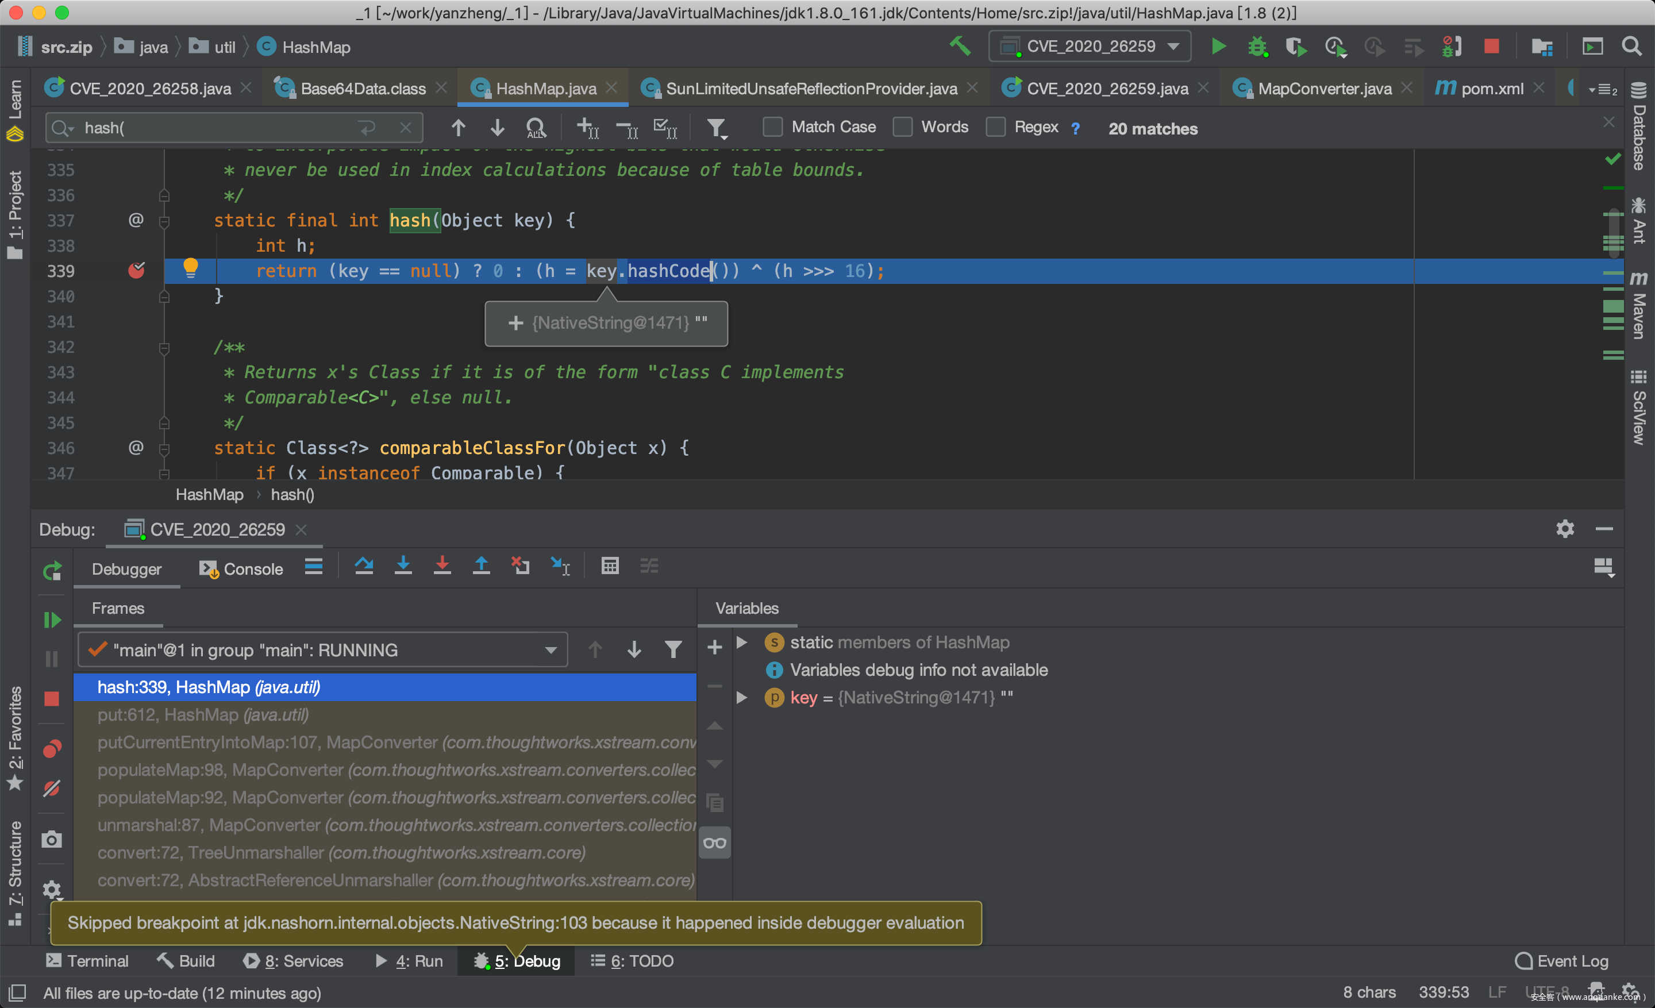Click Step Over in debugger toolbar
This screenshot has width=1655, height=1008.
(x=364, y=566)
